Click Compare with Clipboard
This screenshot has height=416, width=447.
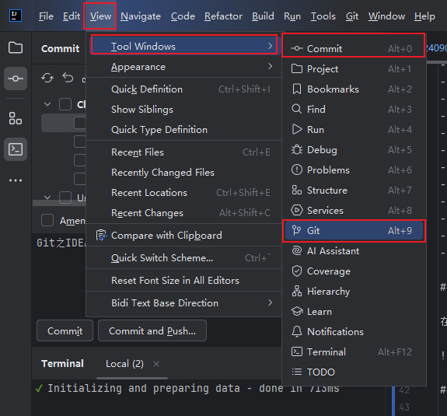point(184,236)
